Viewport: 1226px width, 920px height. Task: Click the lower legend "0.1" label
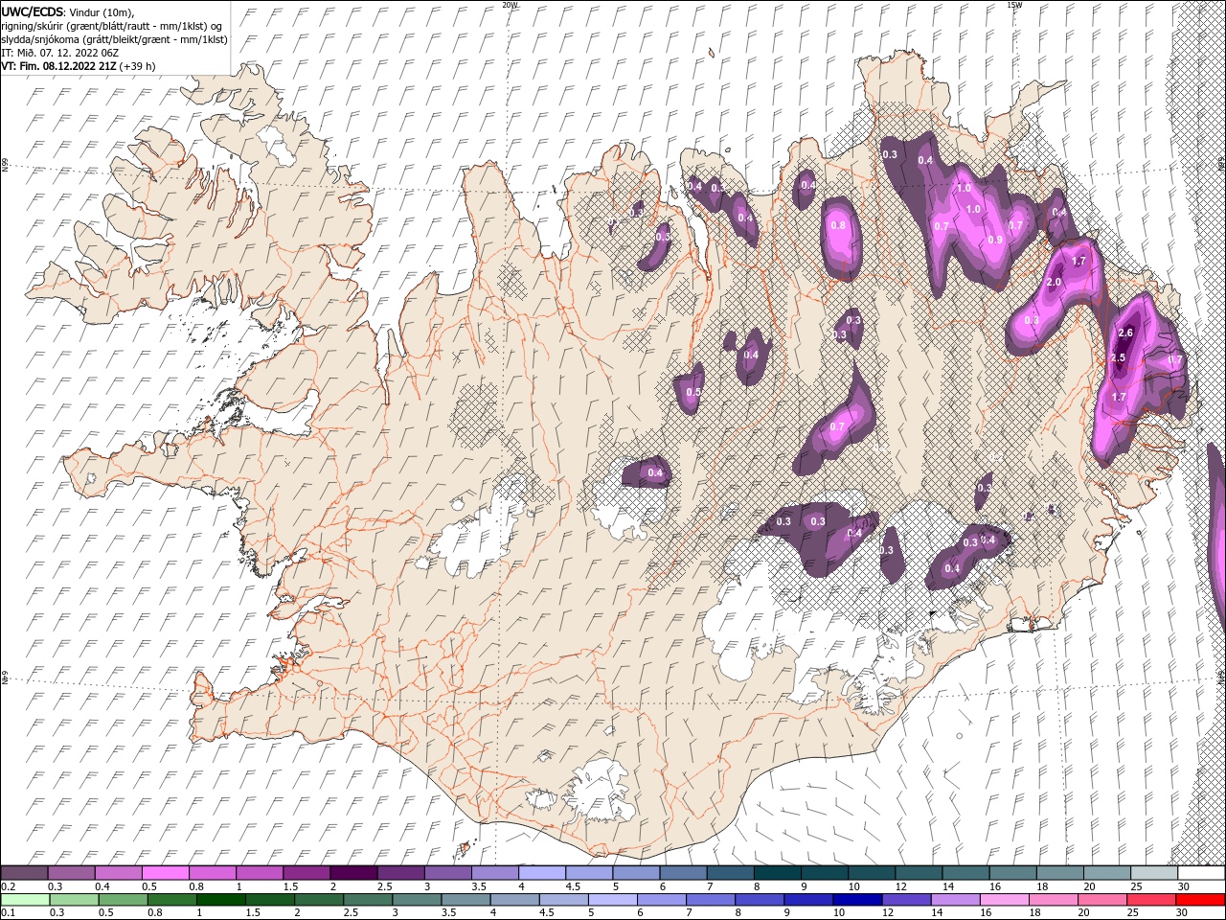coord(8,912)
